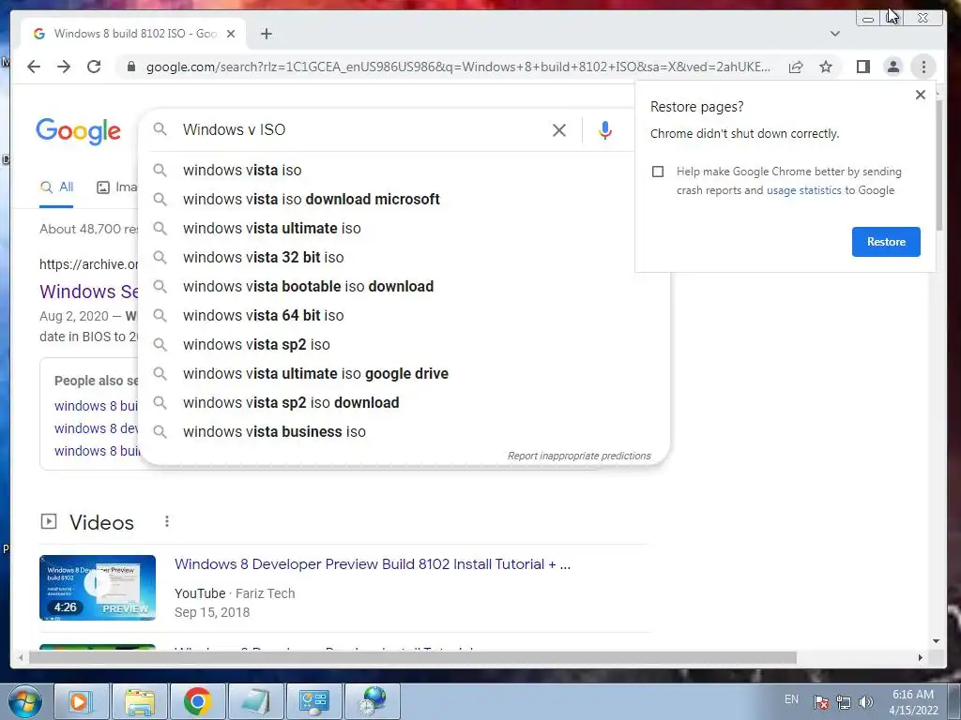Open the Chrome side panel icon

point(863,67)
